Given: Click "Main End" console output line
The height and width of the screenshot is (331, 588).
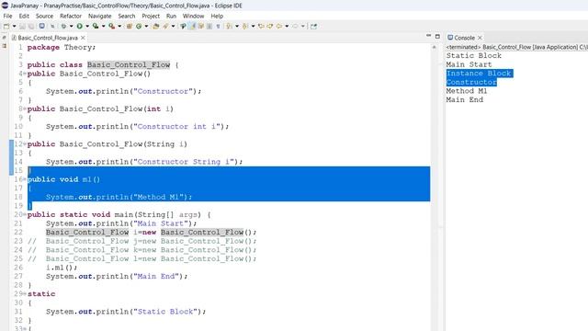Looking at the screenshot, I should 465,100.
